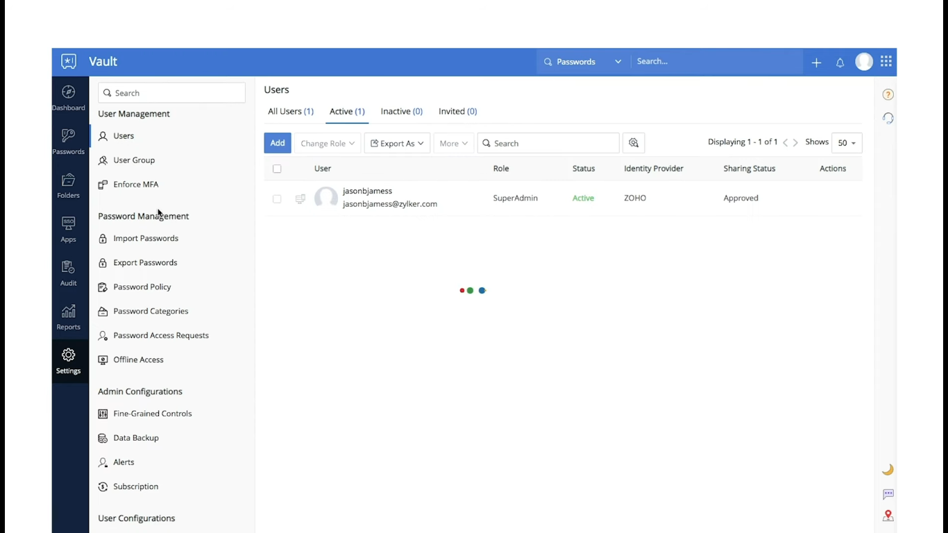Open the chat message icon
This screenshot has height=533, width=948.
pyautogui.click(x=888, y=494)
